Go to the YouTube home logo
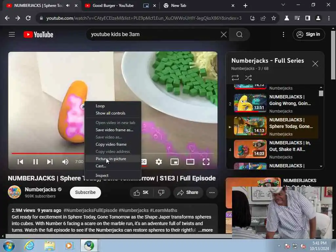This screenshot has width=336, height=252. click(38, 34)
